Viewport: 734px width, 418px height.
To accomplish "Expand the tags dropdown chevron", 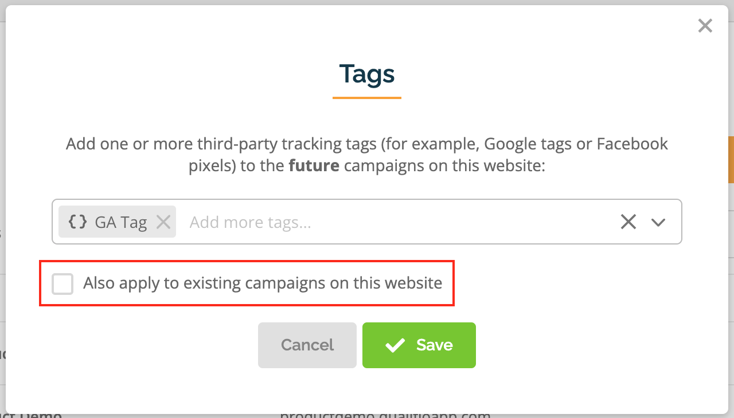I will point(658,222).
